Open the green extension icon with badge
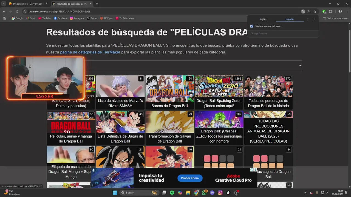351x197 pixels. pos(324,11)
